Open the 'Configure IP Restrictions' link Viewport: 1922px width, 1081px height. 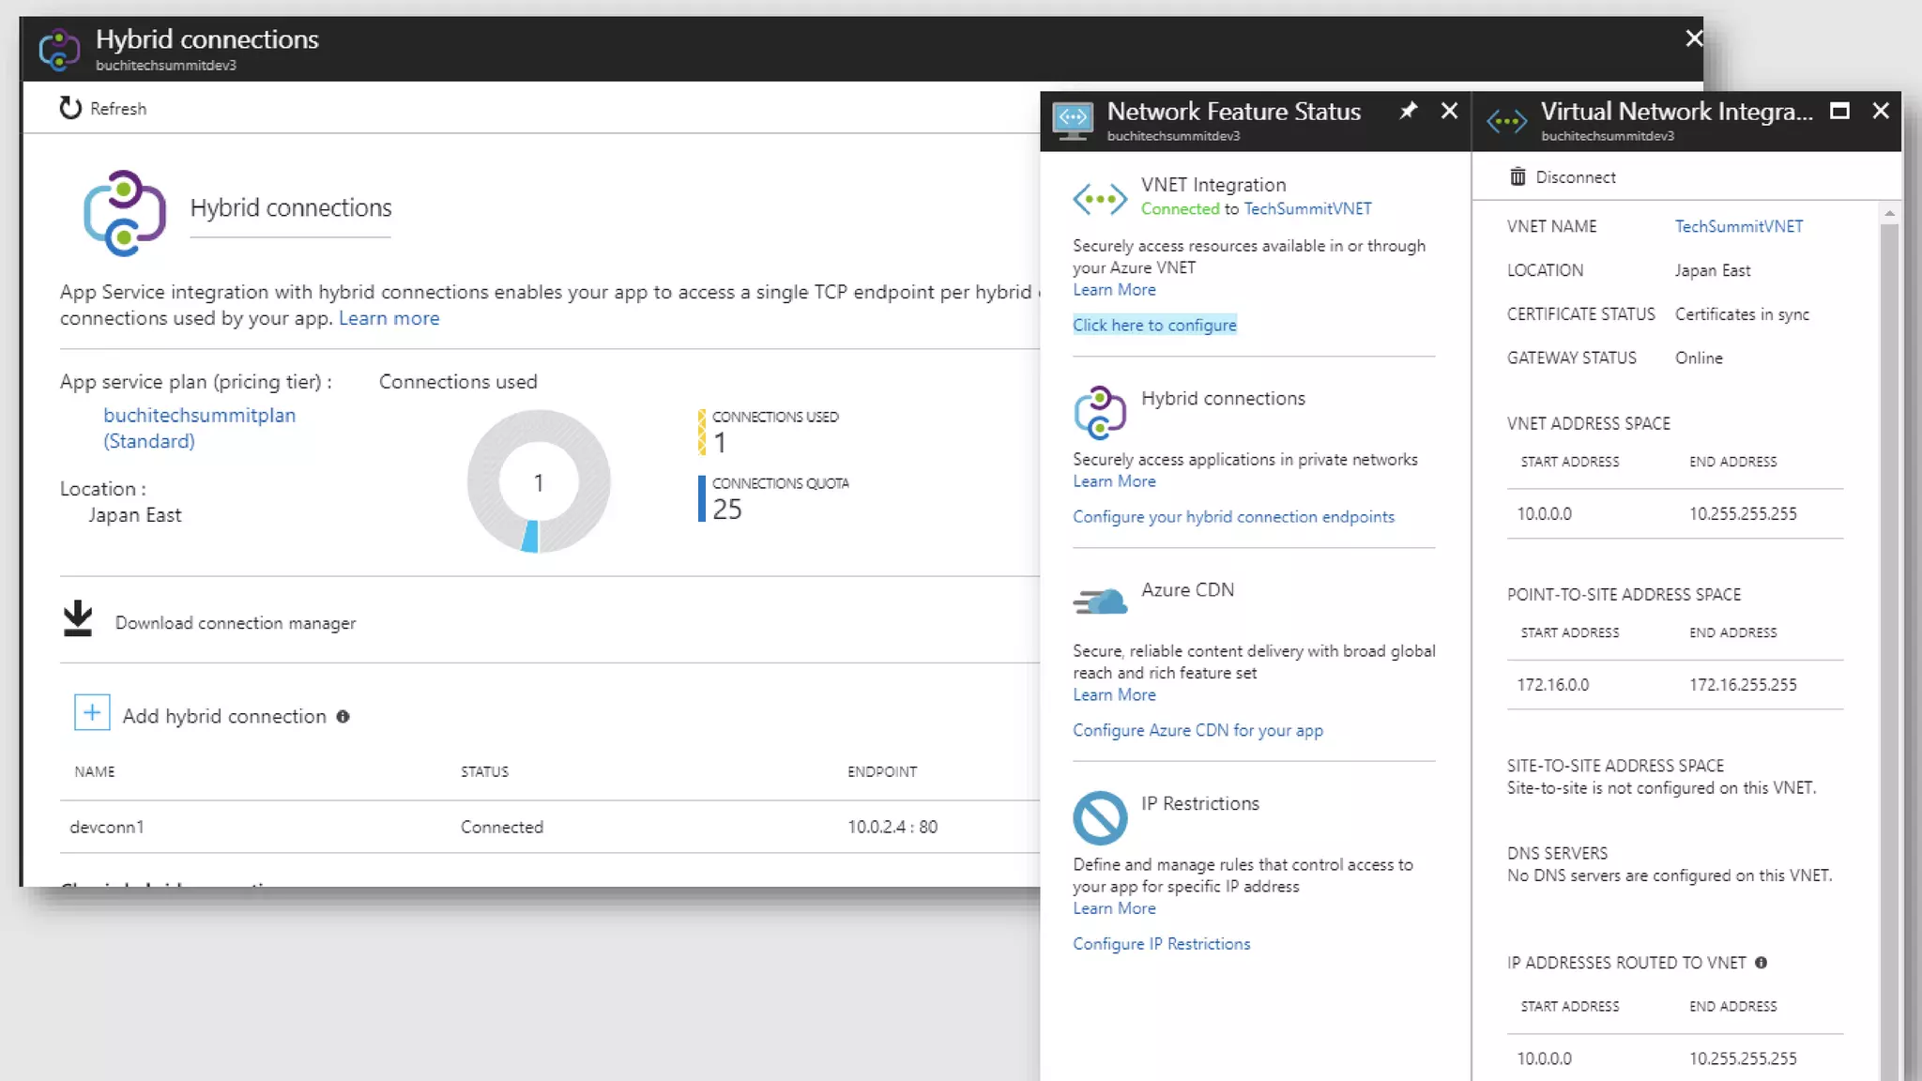pos(1161,944)
